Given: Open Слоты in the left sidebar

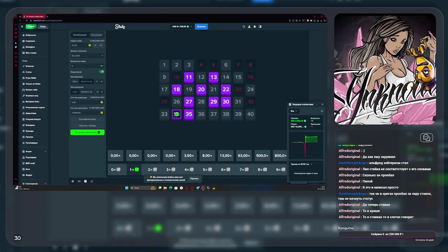Looking at the screenshot, I should [29, 72].
